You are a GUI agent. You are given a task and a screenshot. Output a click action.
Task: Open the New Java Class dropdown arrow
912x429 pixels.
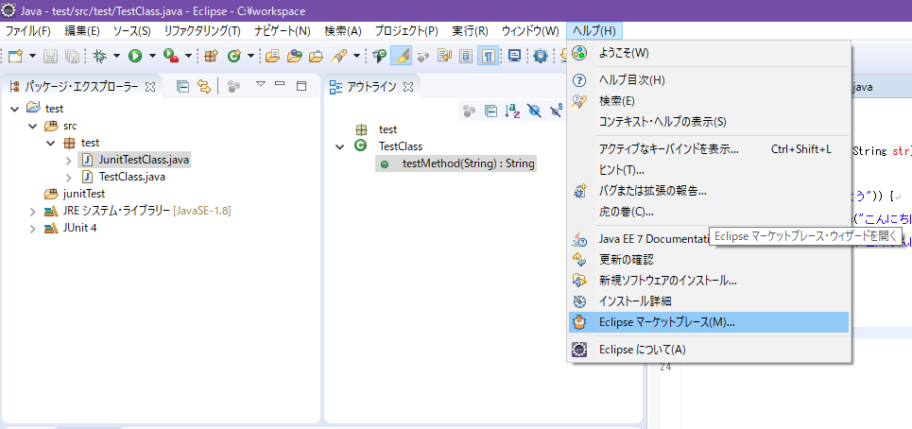pos(250,56)
